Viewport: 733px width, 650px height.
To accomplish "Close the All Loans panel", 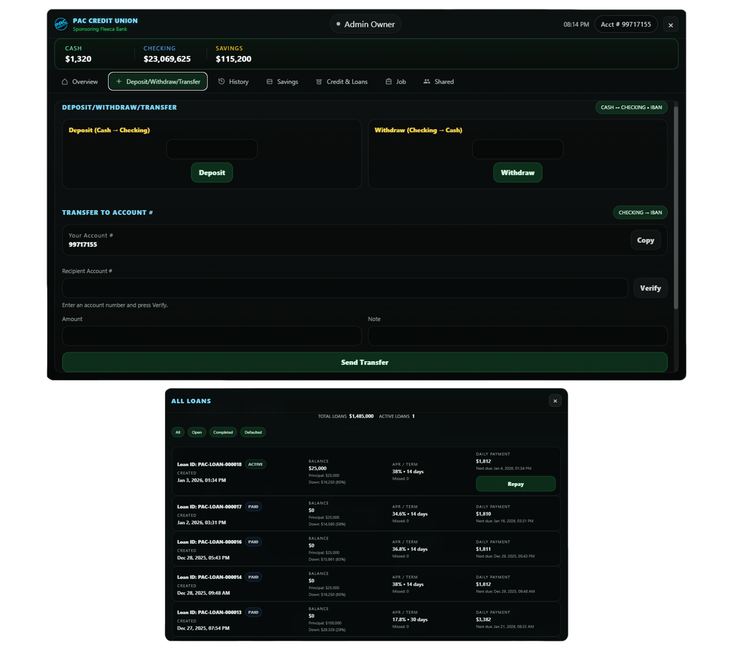I will point(555,401).
